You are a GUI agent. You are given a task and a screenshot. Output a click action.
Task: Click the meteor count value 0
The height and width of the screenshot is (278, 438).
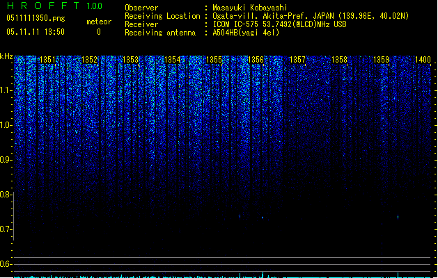99,32
